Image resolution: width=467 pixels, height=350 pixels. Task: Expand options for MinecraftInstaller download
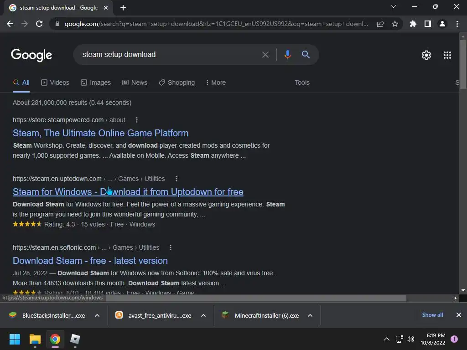[310, 315]
